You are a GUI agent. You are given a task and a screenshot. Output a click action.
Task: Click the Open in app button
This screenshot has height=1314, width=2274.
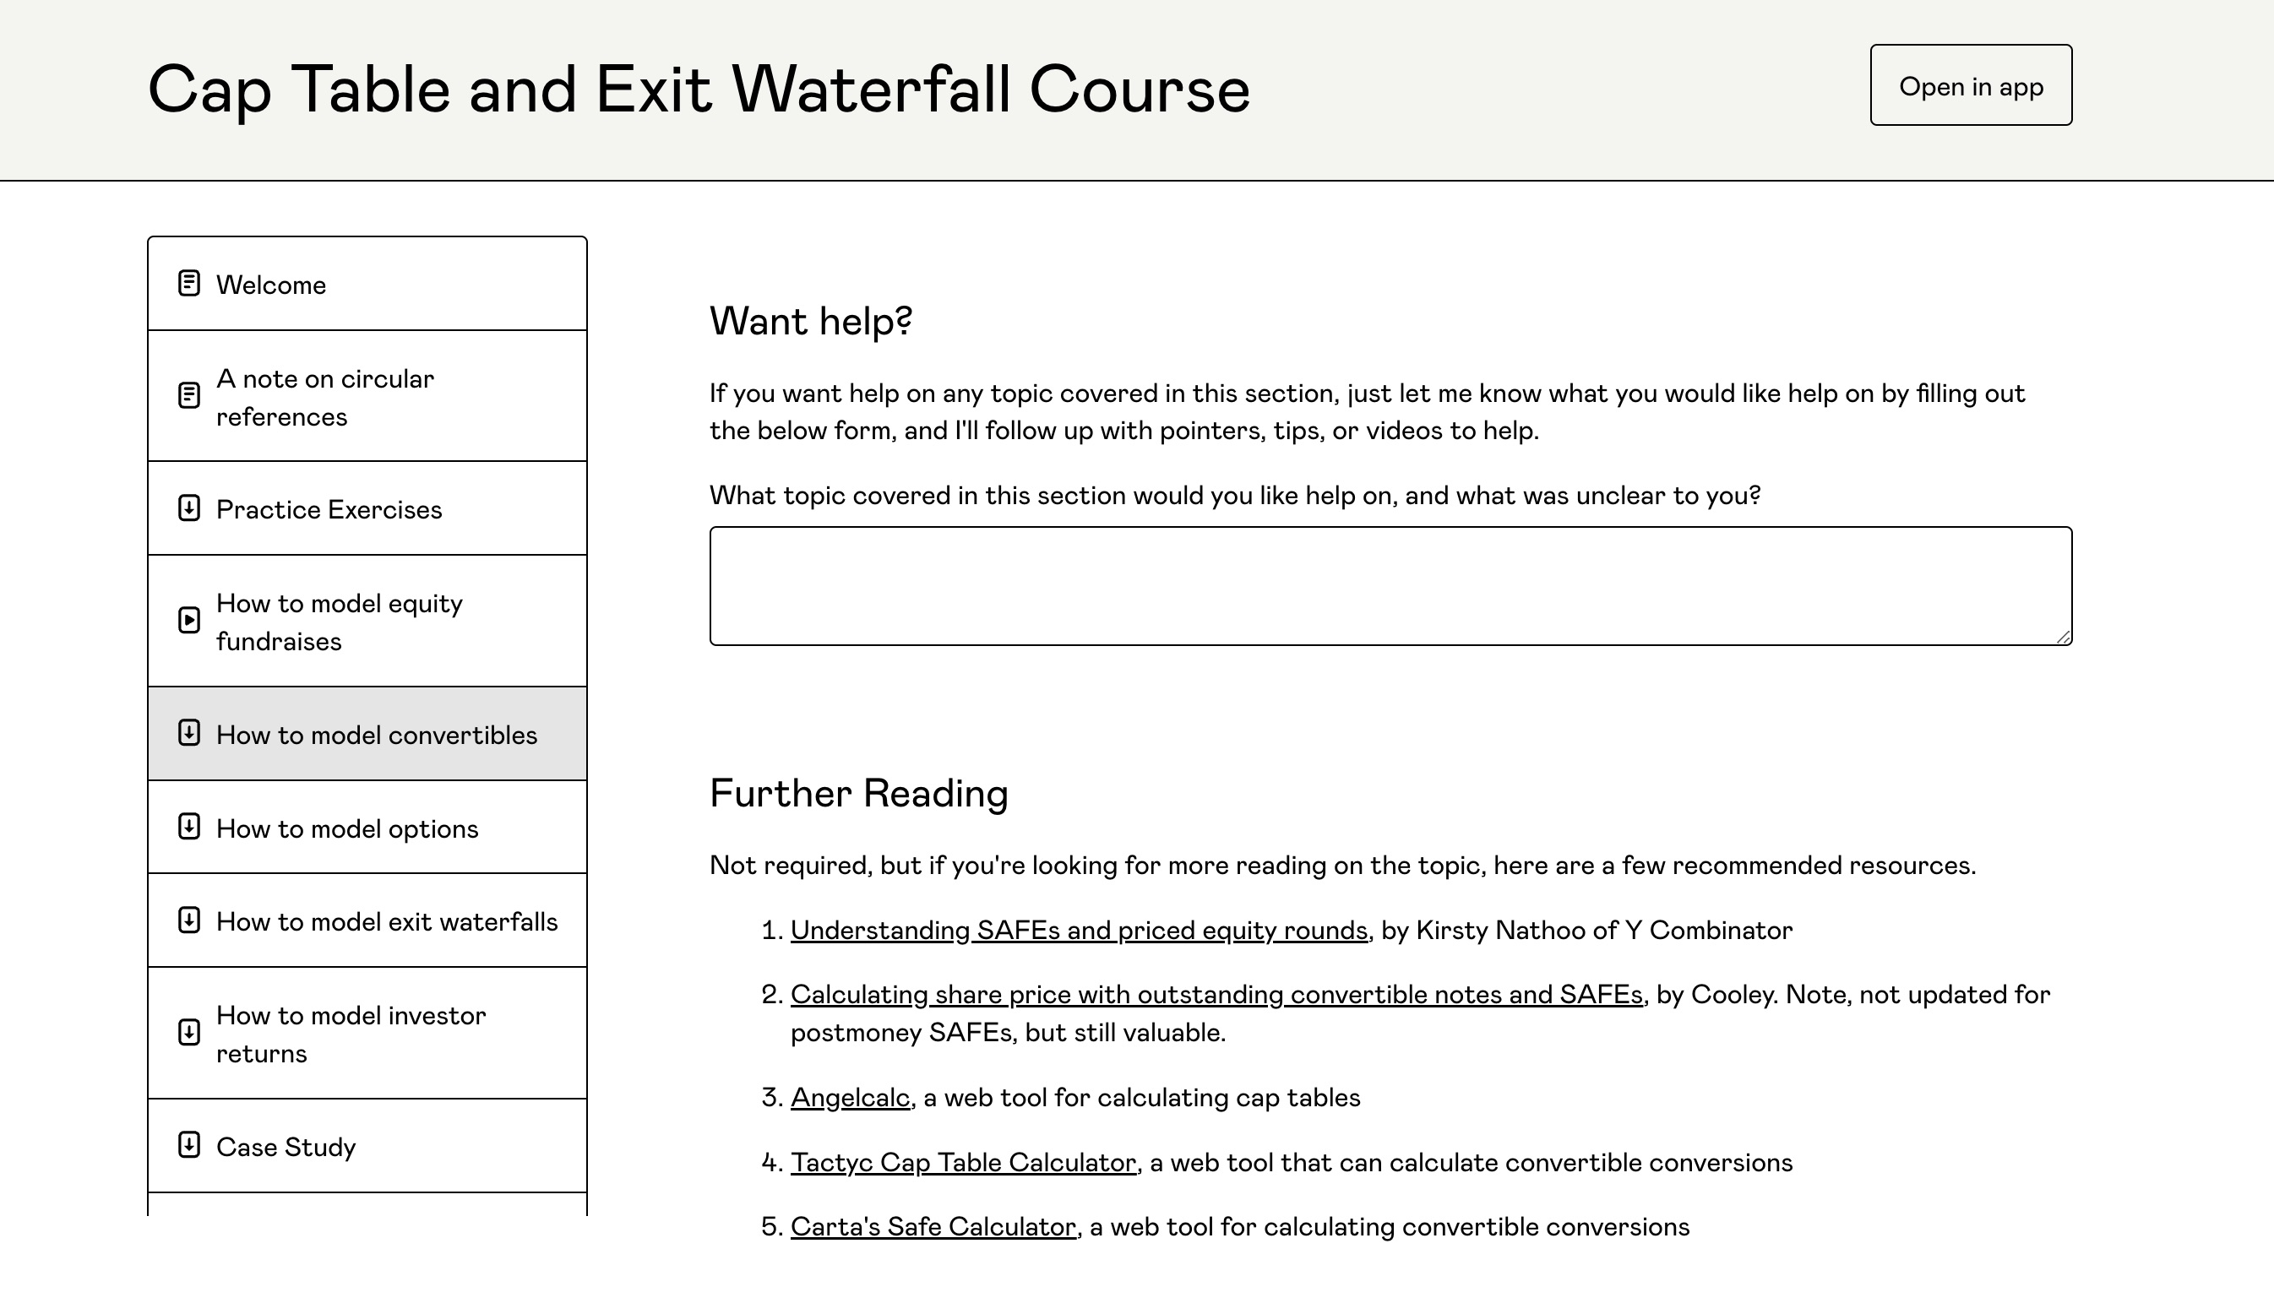(x=1971, y=84)
